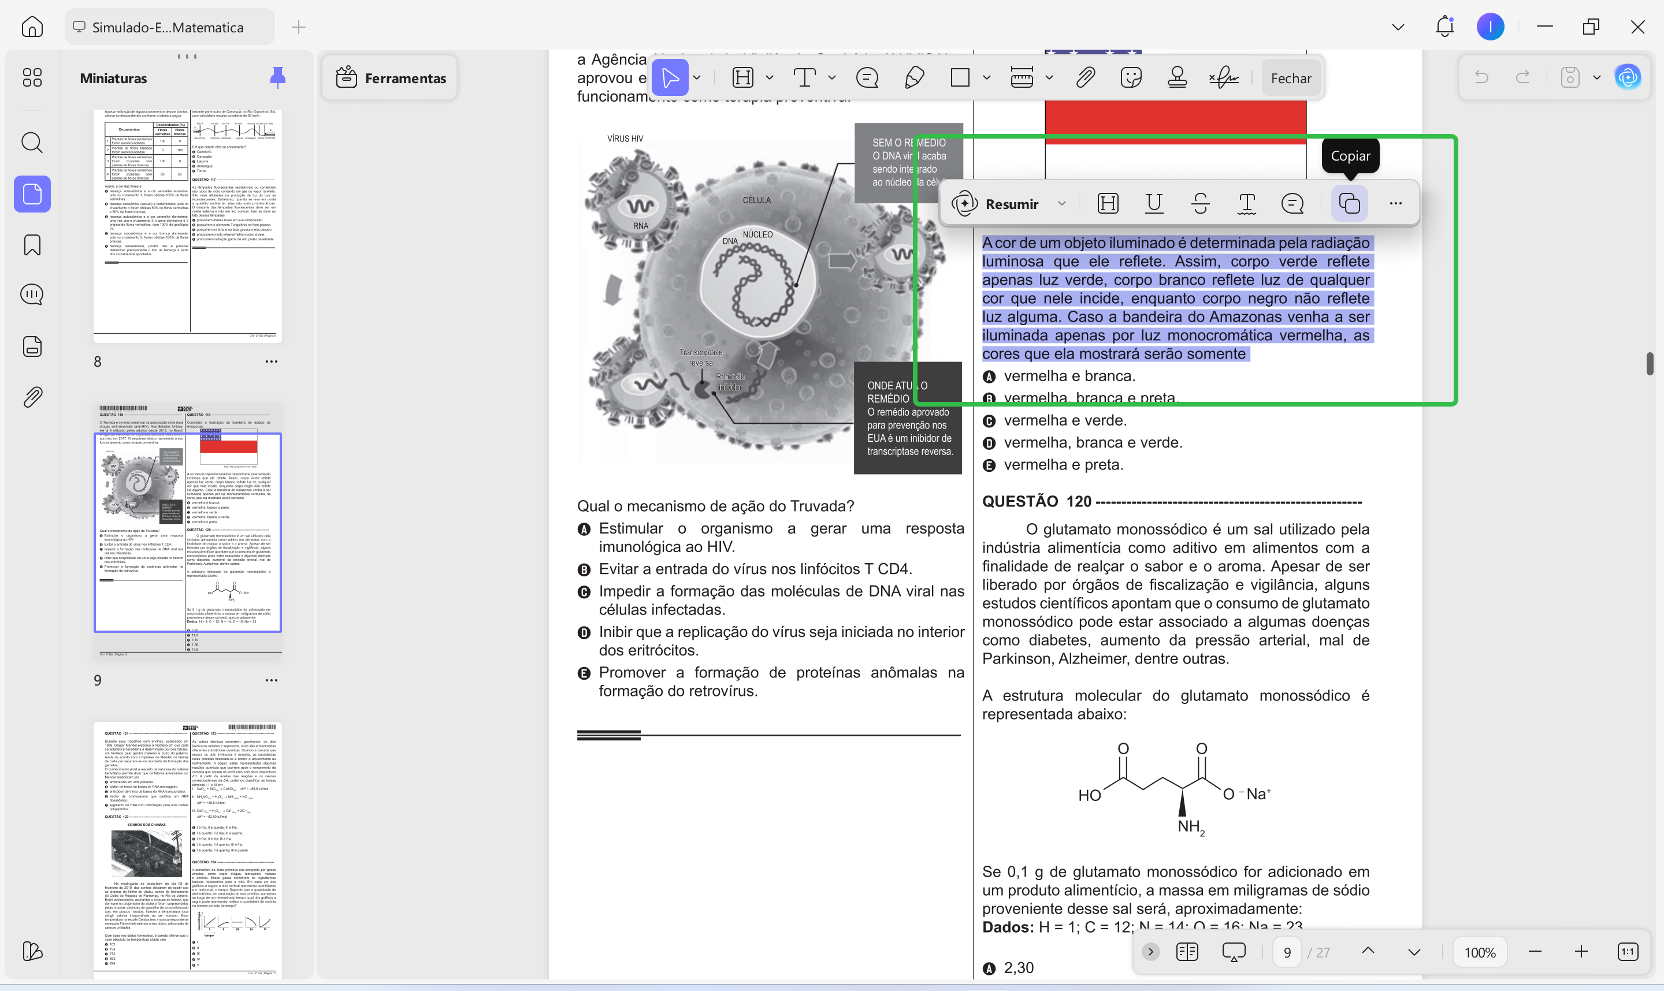
Task: Click Fechar to close the comment toolbar
Action: point(1291,78)
